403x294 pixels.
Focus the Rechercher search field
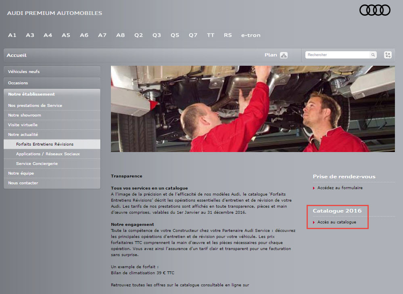pos(338,55)
